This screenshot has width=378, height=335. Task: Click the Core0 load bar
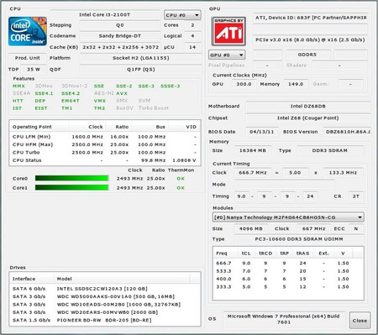click(71, 178)
